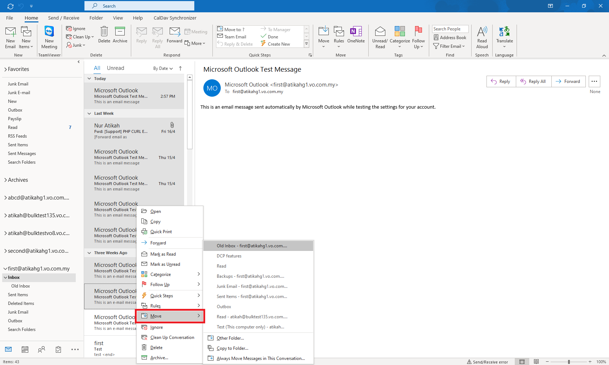Toggle sort order arrow in message list
The image size is (609, 365).
(180, 68)
